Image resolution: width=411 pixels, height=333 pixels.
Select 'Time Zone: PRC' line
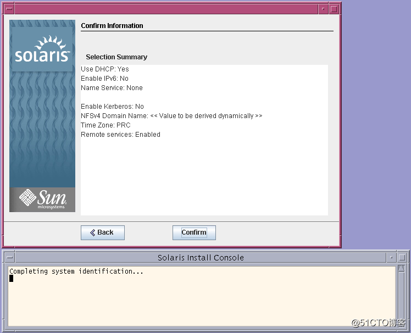[105, 125]
